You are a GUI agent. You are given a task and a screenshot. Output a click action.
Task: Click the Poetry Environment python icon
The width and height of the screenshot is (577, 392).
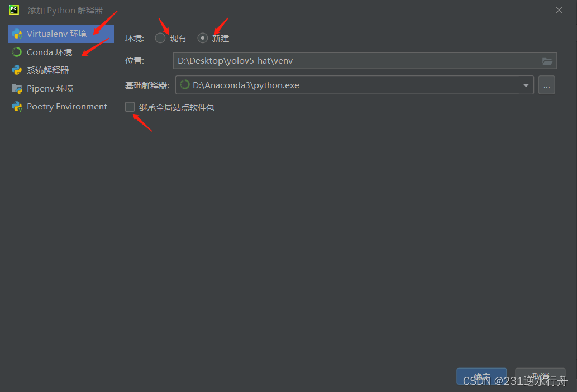(x=17, y=107)
